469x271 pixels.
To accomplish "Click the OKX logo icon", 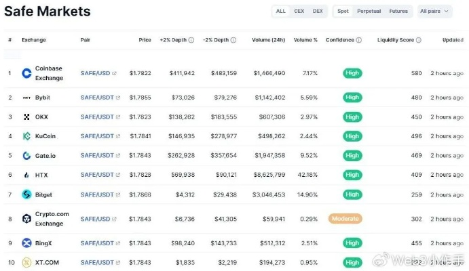I will pos(27,117).
